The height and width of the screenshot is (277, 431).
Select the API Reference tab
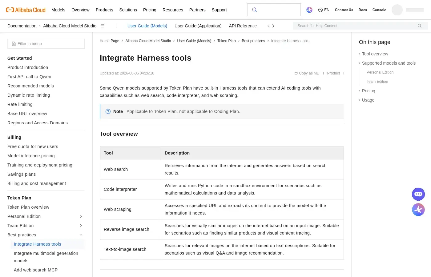(243, 26)
